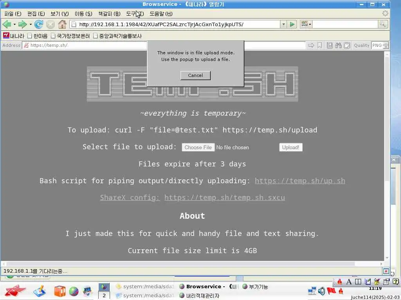This screenshot has height=300, width=401.
Task: Open Browservice bookmarks list icon
Action: pyautogui.click(x=330, y=45)
